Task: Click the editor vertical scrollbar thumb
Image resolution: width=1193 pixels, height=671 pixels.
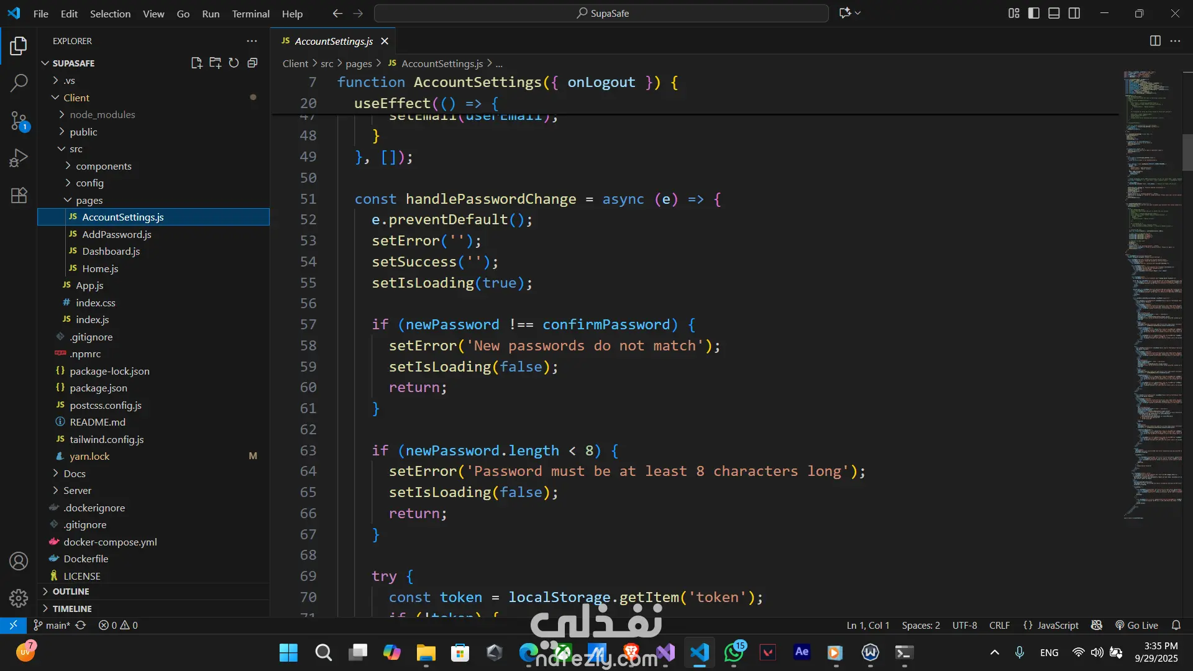Action: coord(1187,152)
